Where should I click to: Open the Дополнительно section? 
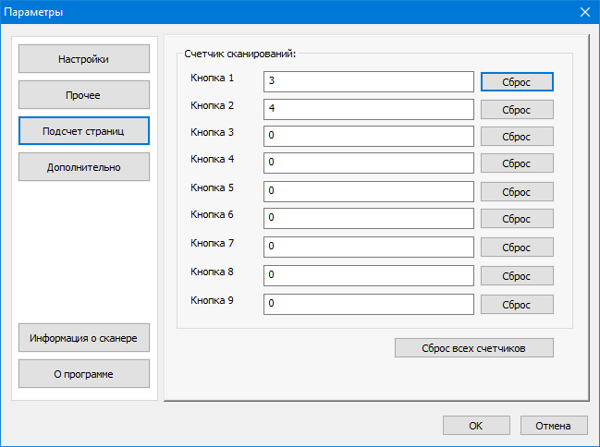point(83,167)
